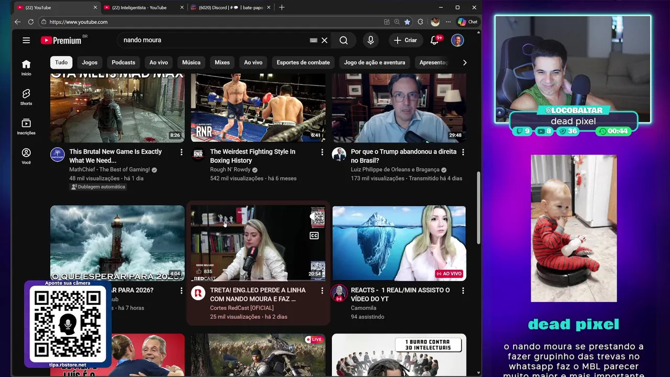Click the search input field
The image size is (670, 377).
pyautogui.click(x=215, y=40)
